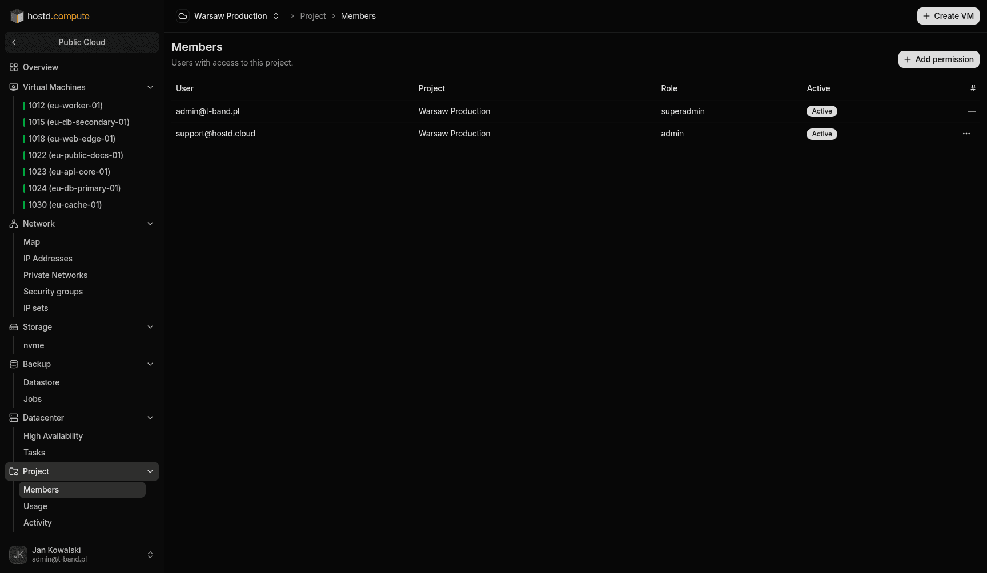Open the Activity page under Project
The image size is (987, 573).
82,523
